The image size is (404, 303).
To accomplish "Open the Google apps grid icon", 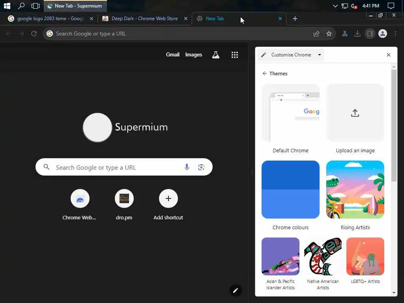I will tap(234, 55).
